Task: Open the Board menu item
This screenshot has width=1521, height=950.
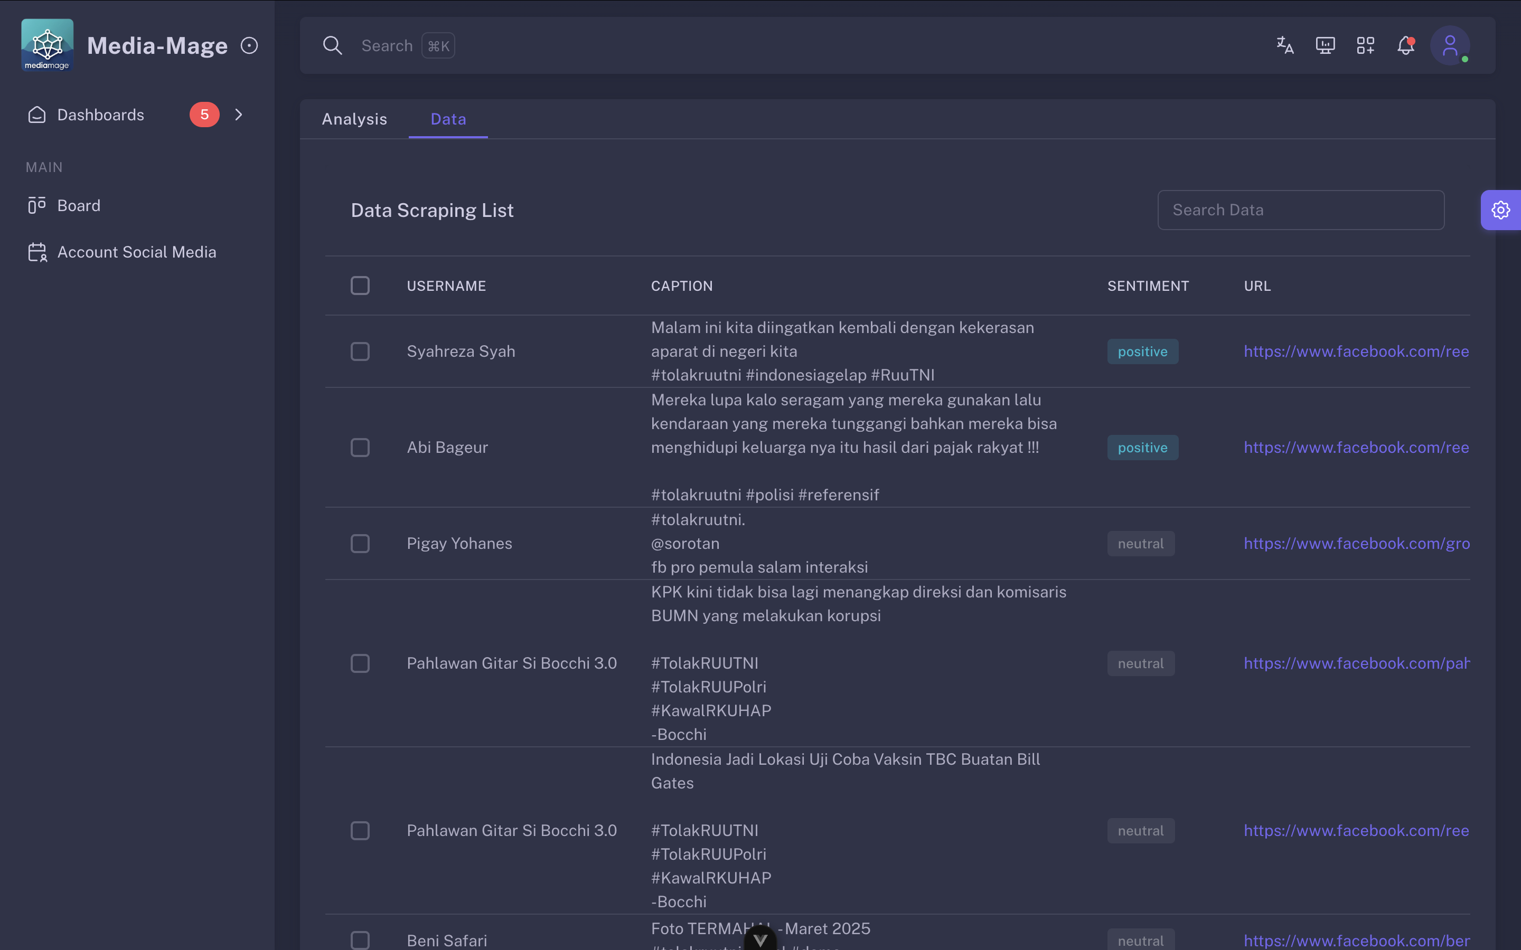Action: 79,205
